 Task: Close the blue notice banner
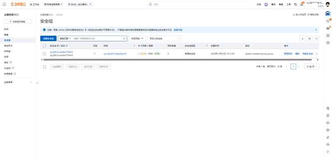(316, 30)
